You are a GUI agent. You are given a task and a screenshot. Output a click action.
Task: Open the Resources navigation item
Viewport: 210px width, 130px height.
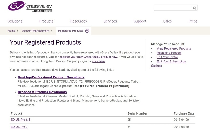[x=78, y=21]
